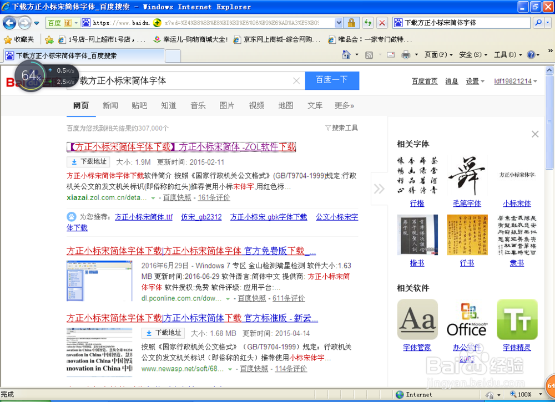The width and height of the screenshot is (555, 402).
Task: Click 下载地址 button under ZOL result
Action: pyautogui.click(x=88, y=161)
